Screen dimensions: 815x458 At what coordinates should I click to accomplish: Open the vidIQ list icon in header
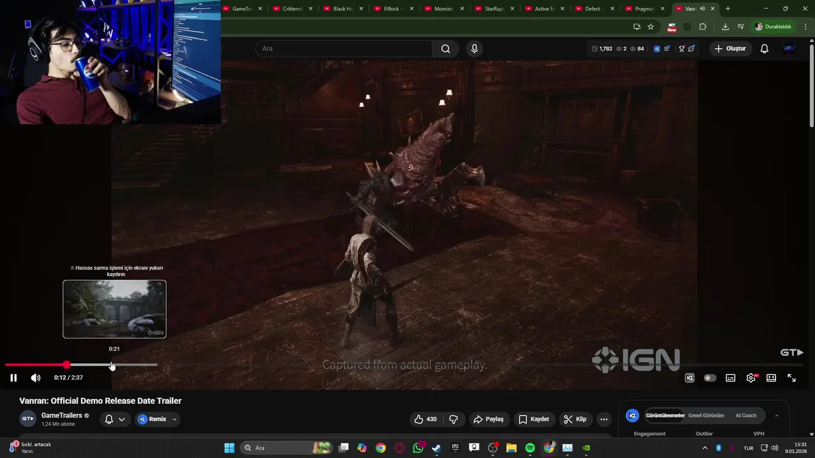667,49
